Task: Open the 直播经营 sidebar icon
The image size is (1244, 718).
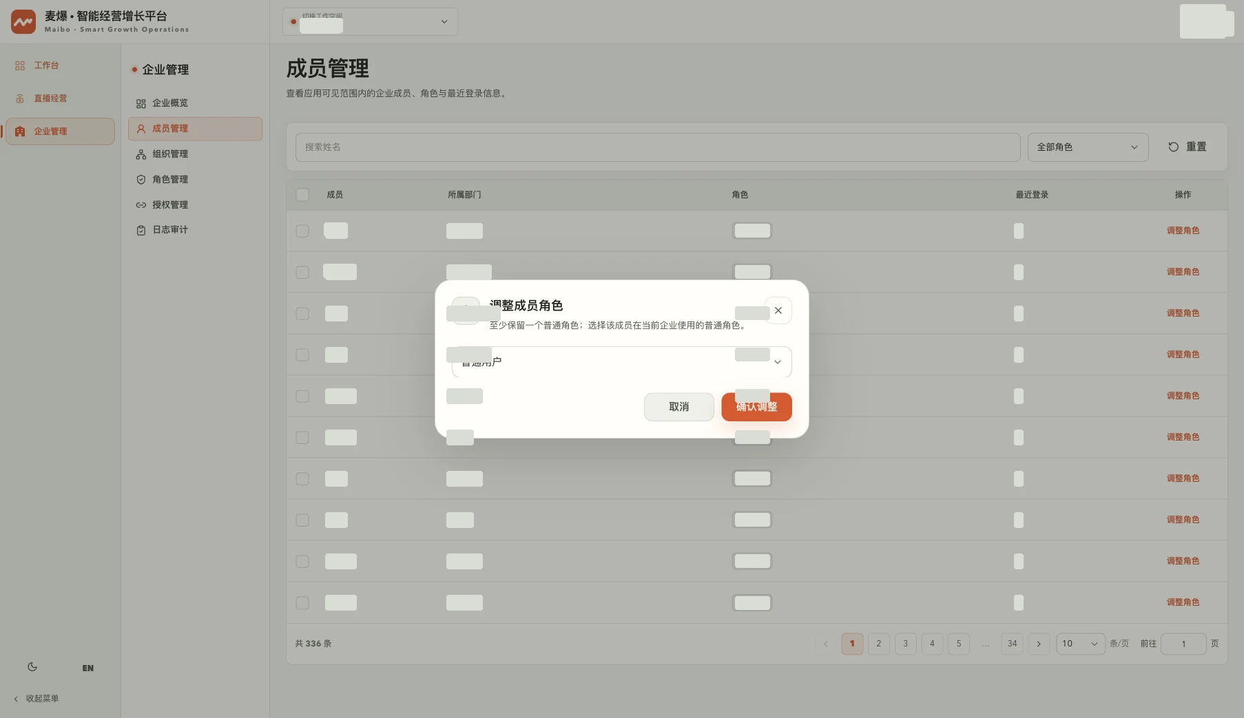Action: [x=20, y=98]
